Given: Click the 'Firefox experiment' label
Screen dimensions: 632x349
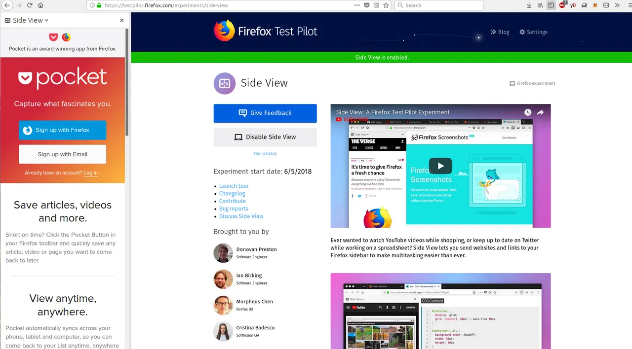Looking at the screenshot, I should point(532,84).
